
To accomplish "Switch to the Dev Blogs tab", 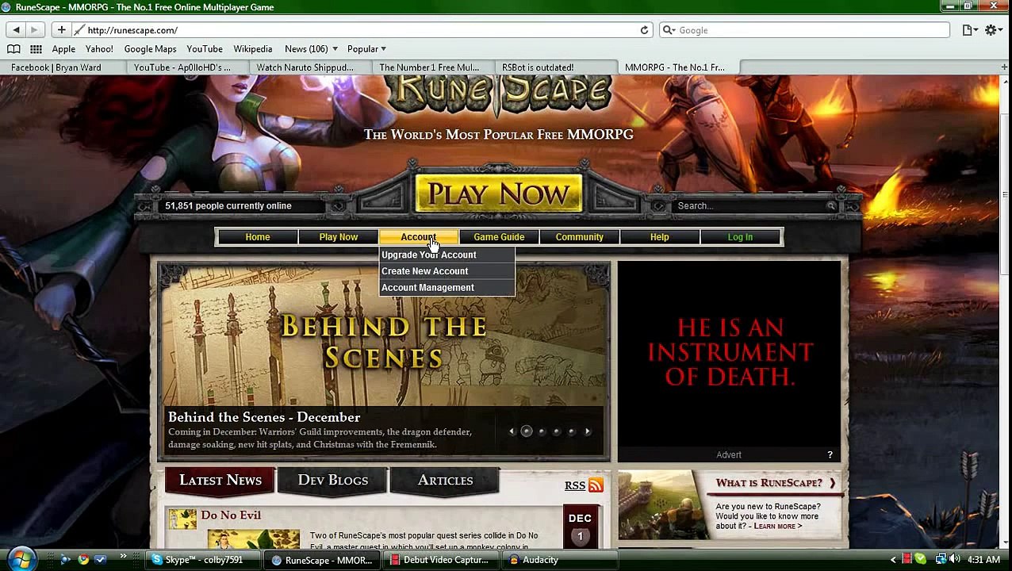I will click(333, 481).
